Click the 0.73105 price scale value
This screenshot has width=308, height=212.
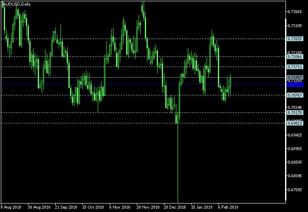pyautogui.click(x=295, y=26)
